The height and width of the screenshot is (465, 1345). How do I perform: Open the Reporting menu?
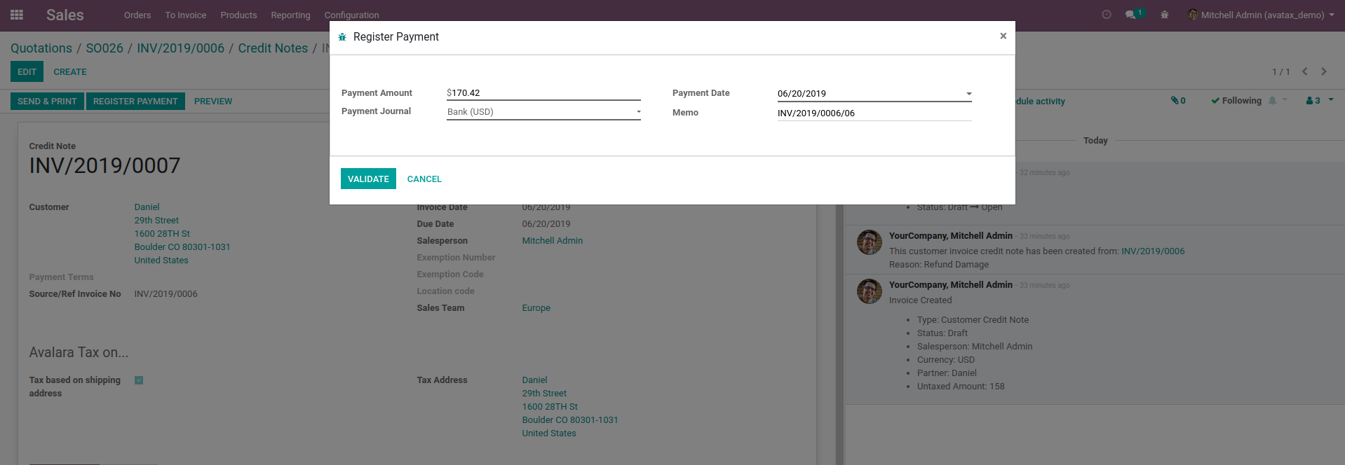pos(290,15)
